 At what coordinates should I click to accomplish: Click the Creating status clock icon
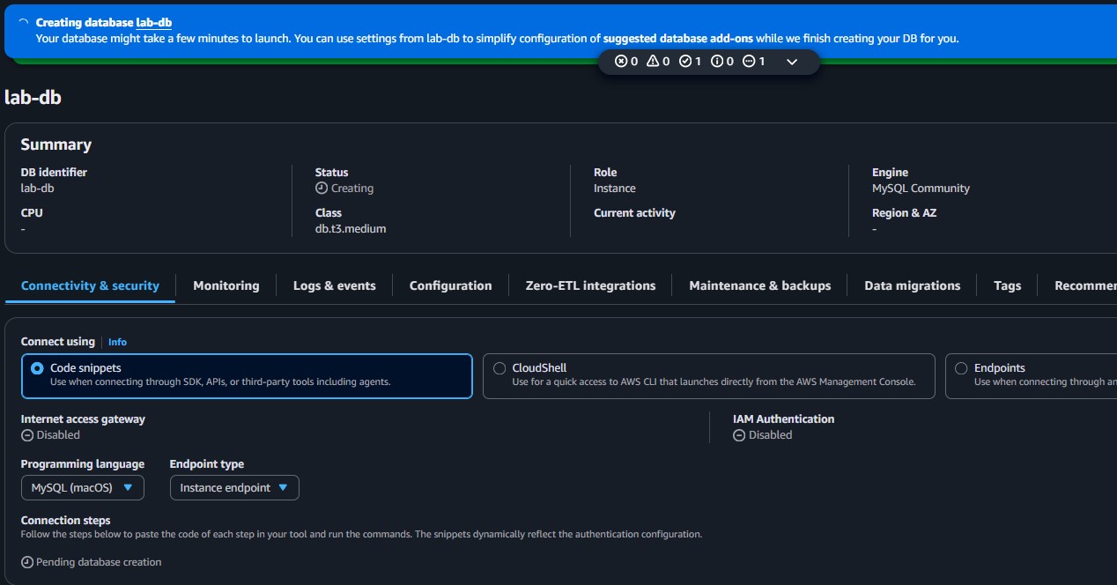point(321,188)
